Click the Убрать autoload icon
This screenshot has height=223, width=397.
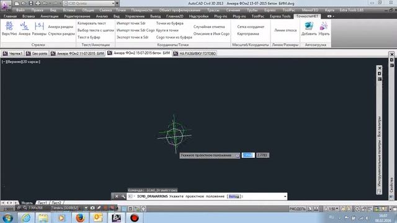324,26
